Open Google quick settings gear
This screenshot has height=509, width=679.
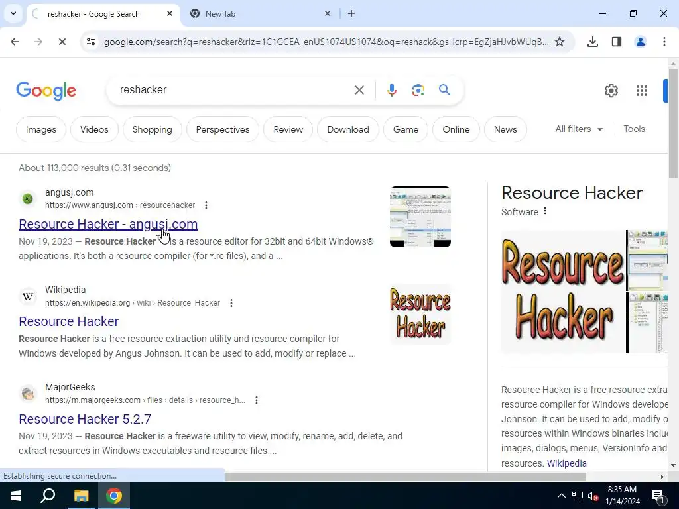[x=611, y=91]
